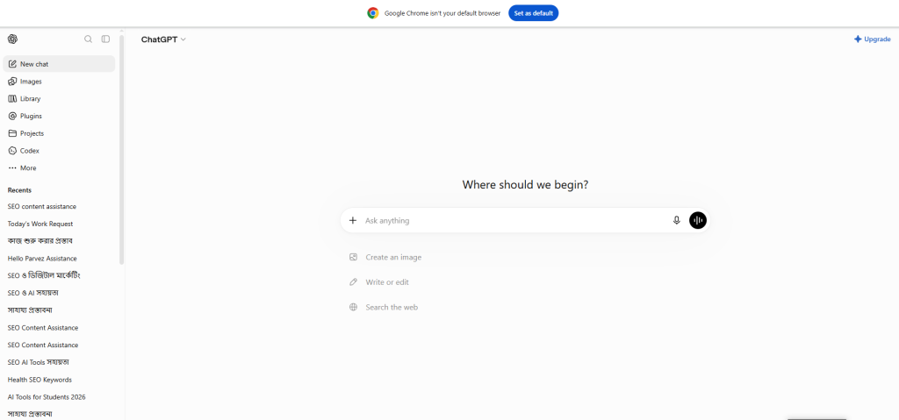Activate the microphone dictation icon

tap(677, 221)
